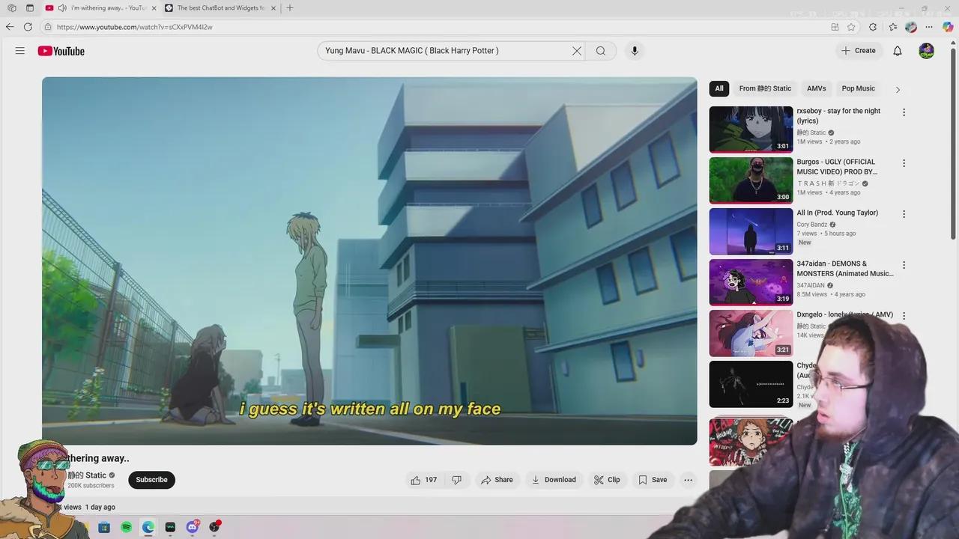Switch to The best ChatBot and Widgets tab
The width and height of the screenshot is (959, 539).
tap(220, 8)
